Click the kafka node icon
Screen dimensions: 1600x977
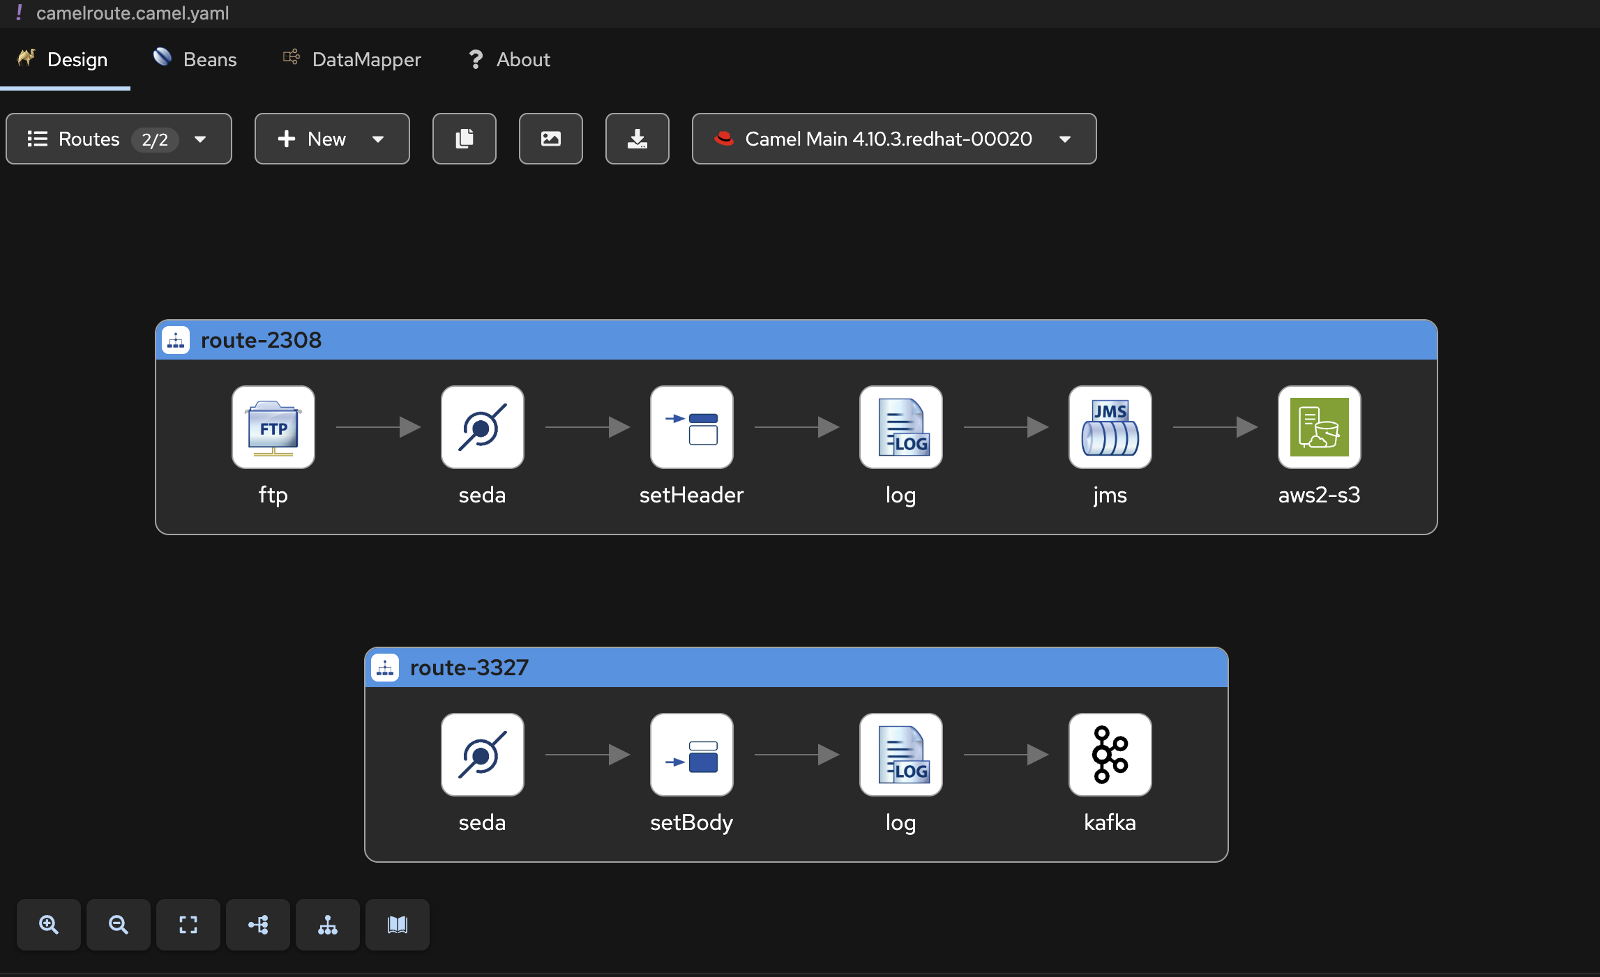(x=1110, y=755)
